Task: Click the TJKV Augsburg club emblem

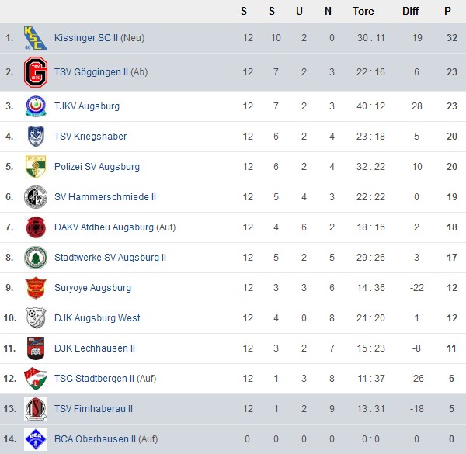Action: coord(36,106)
